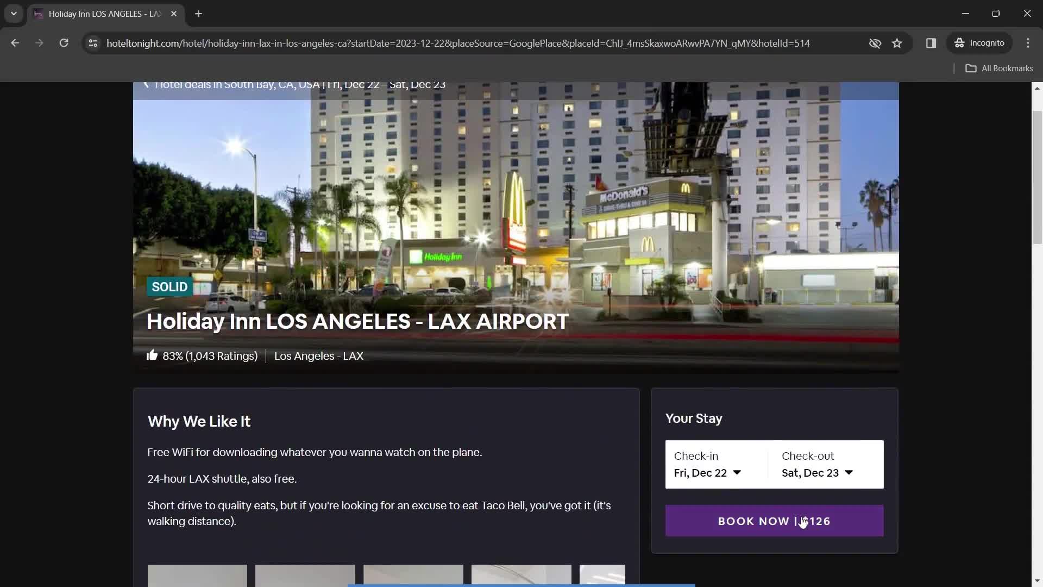Bookmark this page with the star icon
The width and height of the screenshot is (1043, 587).
coord(897,43)
